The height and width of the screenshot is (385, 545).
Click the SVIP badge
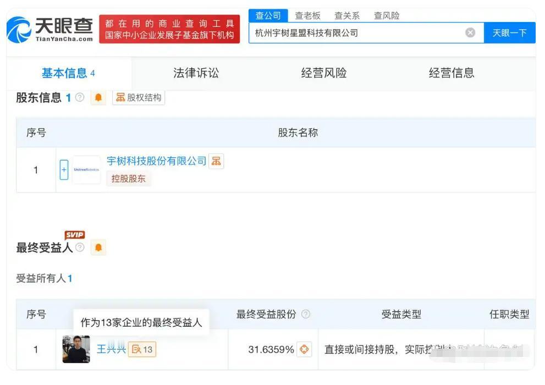[75, 235]
